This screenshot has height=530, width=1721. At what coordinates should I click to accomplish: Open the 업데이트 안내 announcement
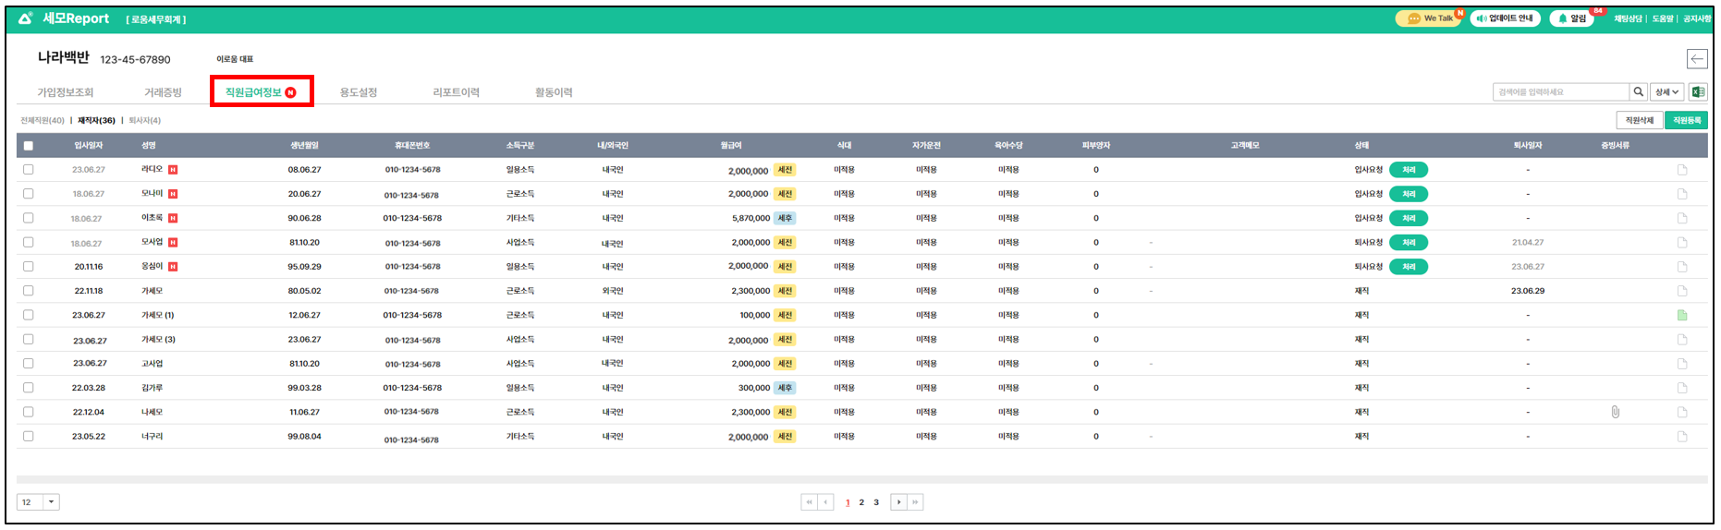(x=1505, y=18)
